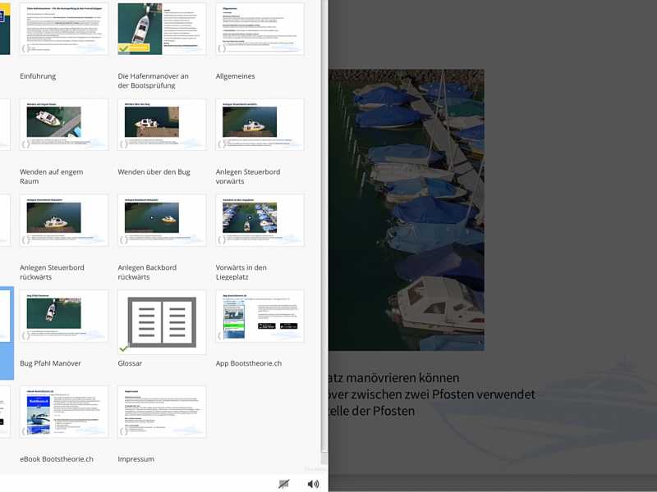Open the Einführung slide
The height and width of the screenshot is (492, 657).
pyautogui.click(x=38, y=75)
